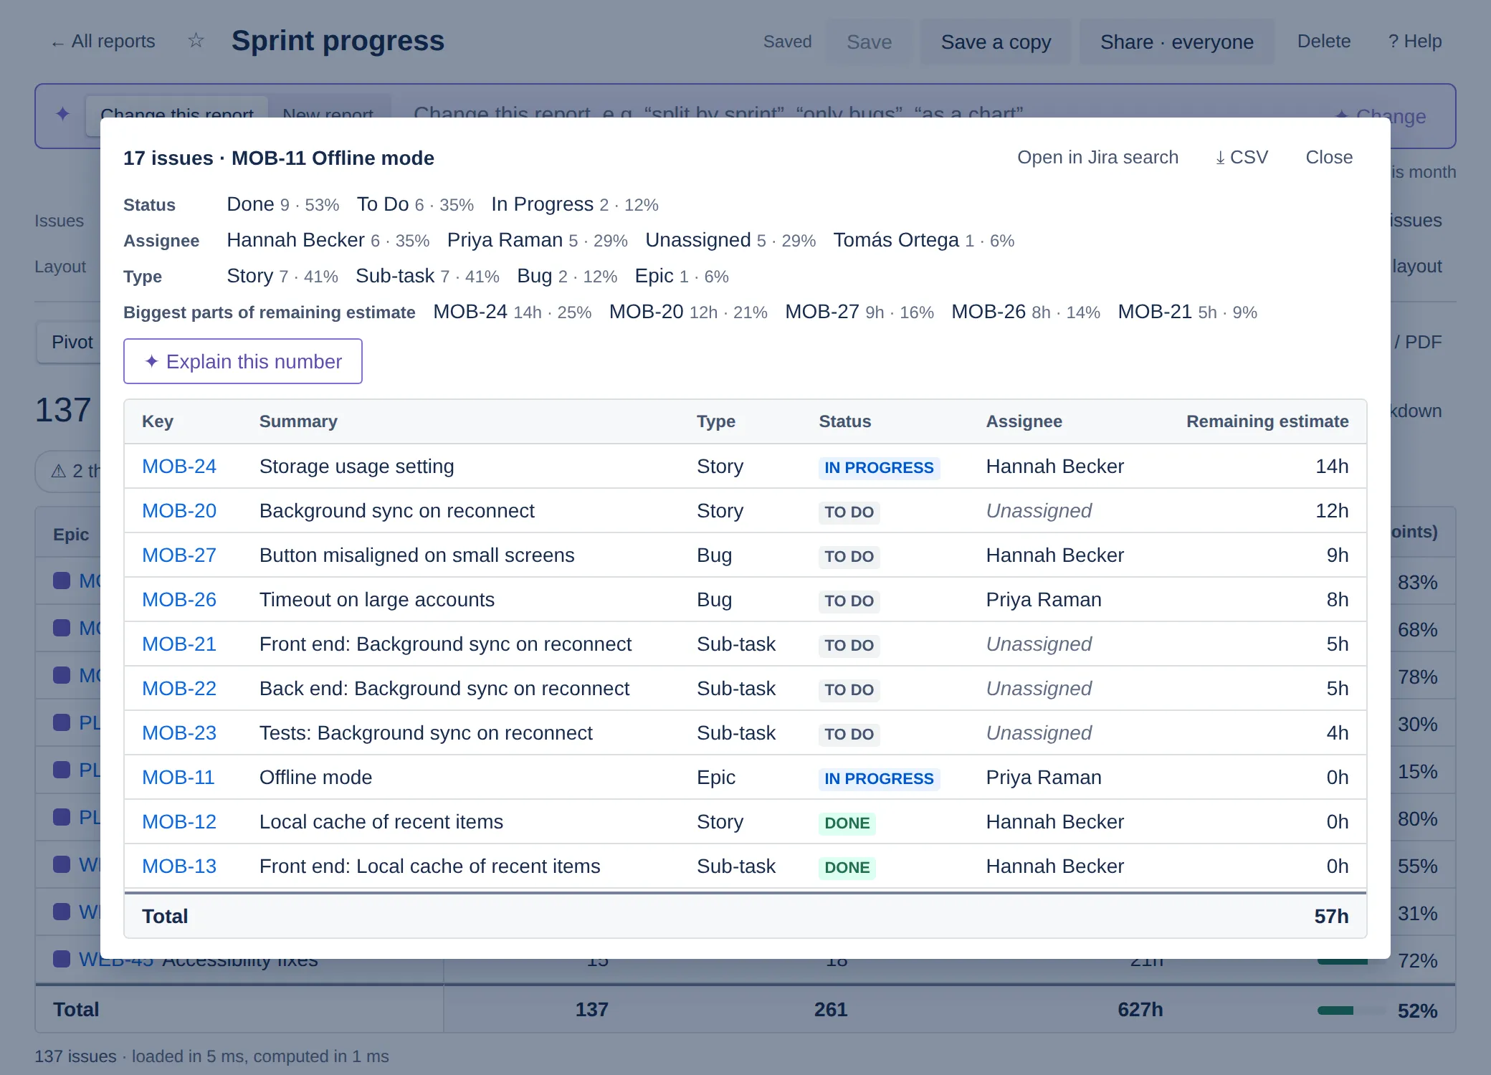
Task: Click the Explain this number button
Action: click(243, 361)
